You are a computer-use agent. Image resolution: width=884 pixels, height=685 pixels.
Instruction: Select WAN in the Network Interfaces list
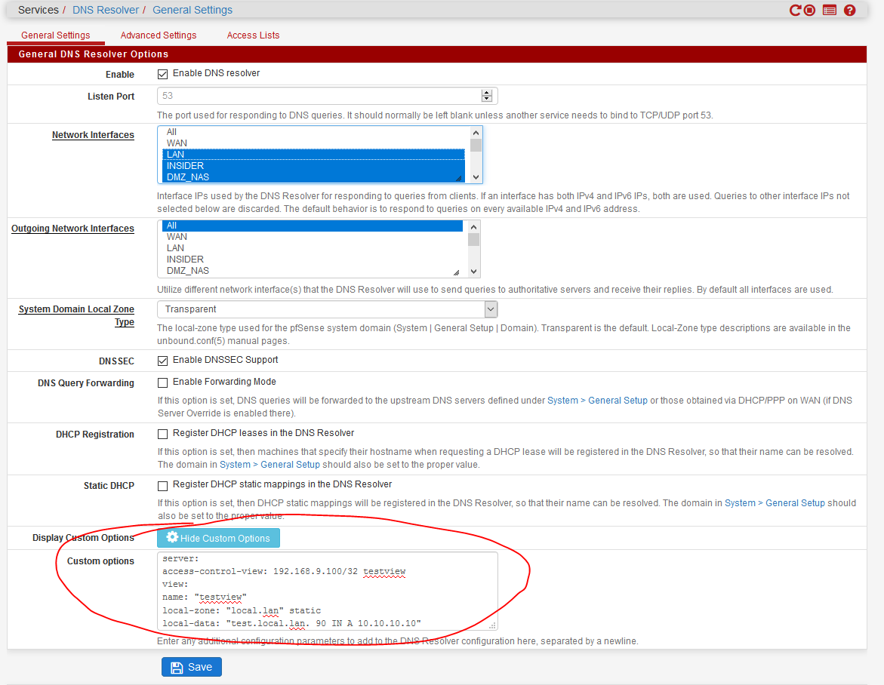pos(175,143)
